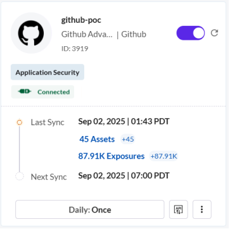Click the connected plug icon
Image resolution: width=230 pixels, height=229 pixels.
tap(25, 92)
